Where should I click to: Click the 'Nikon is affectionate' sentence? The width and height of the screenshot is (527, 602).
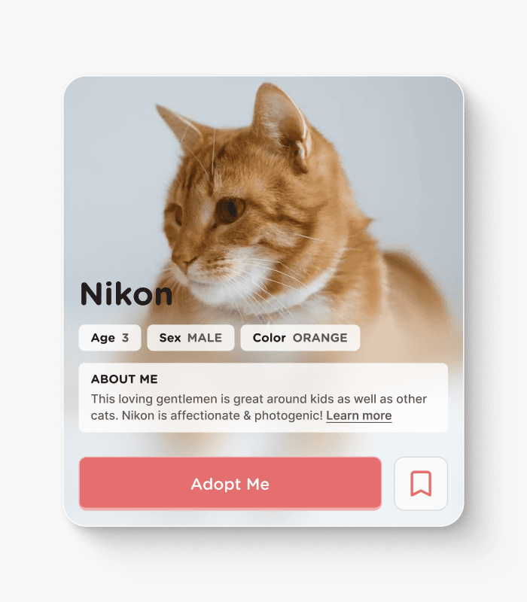pos(222,416)
